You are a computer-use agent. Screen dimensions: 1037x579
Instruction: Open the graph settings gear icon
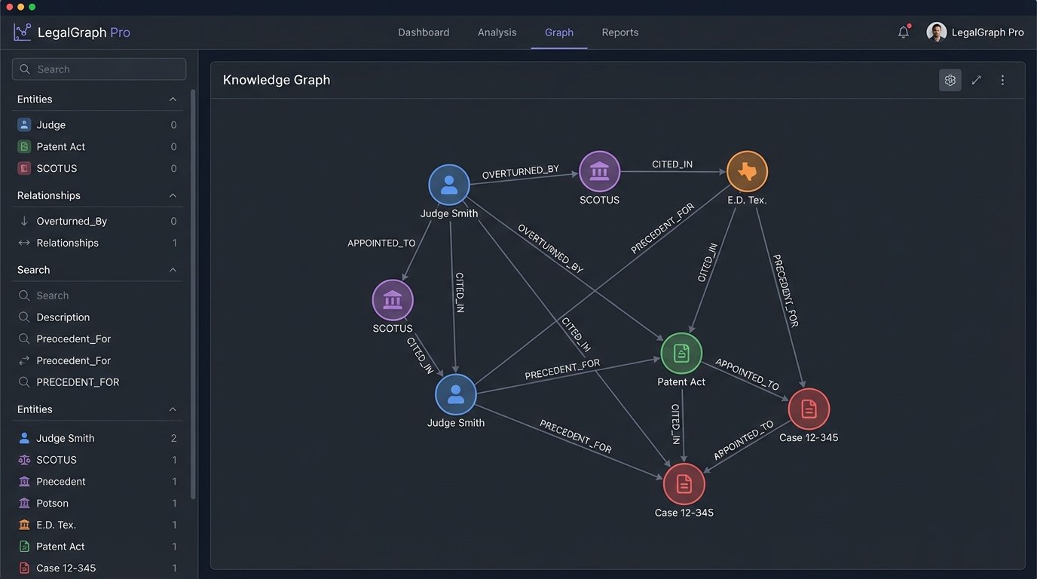(950, 80)
